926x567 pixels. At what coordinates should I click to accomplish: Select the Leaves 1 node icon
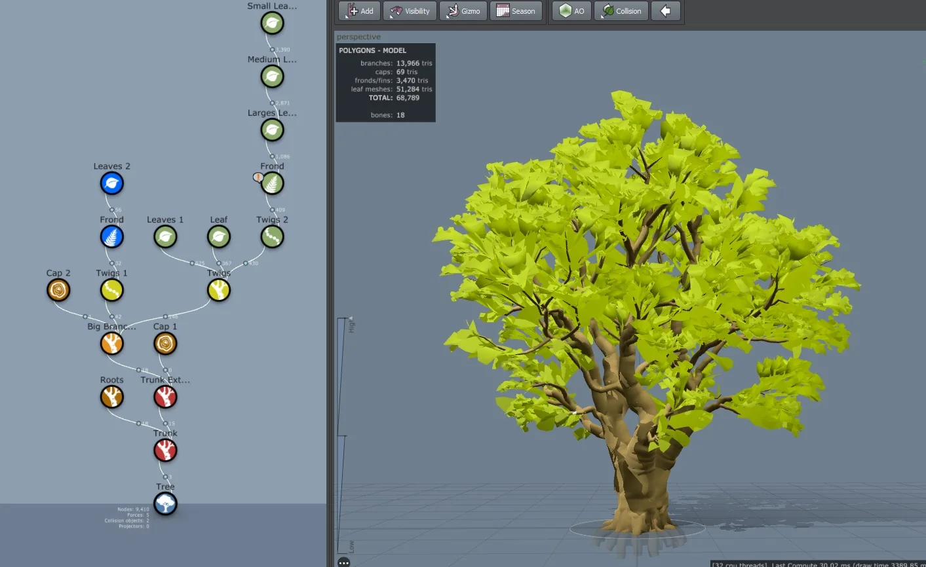(165, 237)
